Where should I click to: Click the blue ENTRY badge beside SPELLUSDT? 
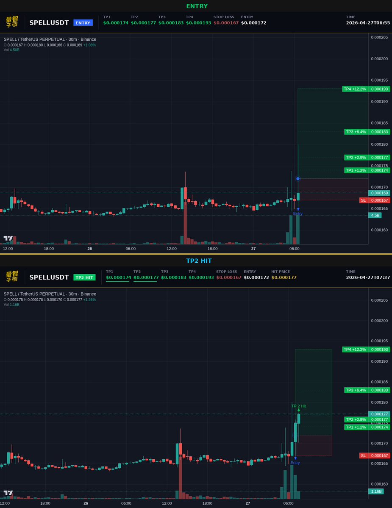pos(83,22)
